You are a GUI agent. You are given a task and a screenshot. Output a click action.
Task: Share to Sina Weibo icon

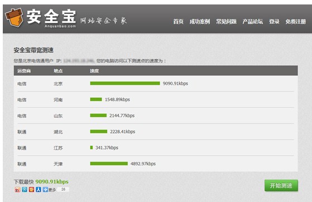point(17,190)
